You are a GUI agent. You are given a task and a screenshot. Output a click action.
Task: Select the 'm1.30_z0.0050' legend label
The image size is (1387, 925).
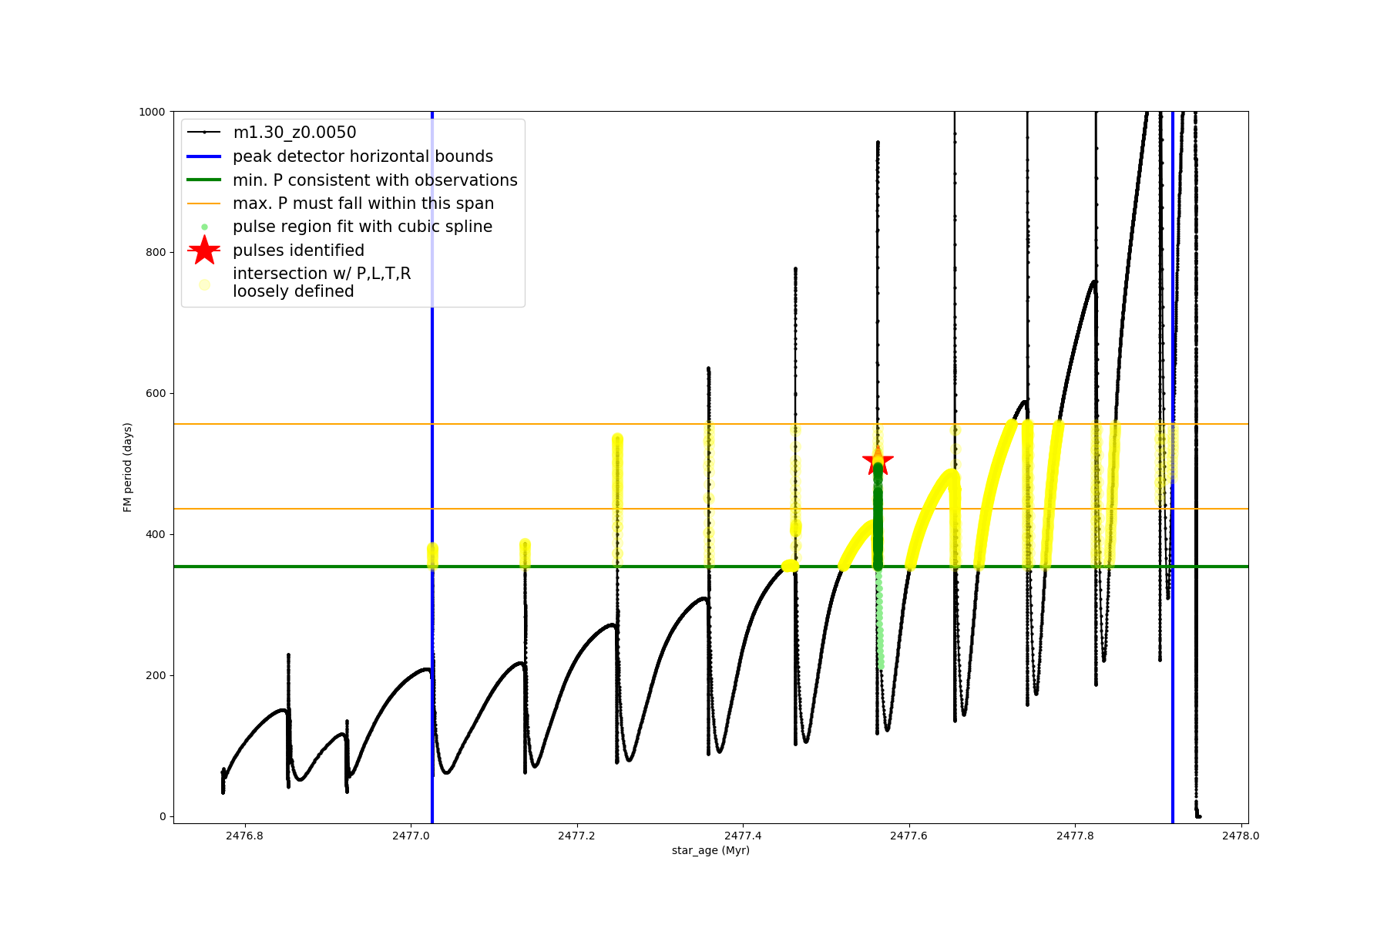pos(294,133)
